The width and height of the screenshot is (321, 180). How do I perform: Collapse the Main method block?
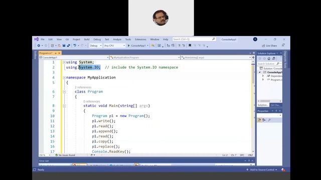tap(64, 106)
